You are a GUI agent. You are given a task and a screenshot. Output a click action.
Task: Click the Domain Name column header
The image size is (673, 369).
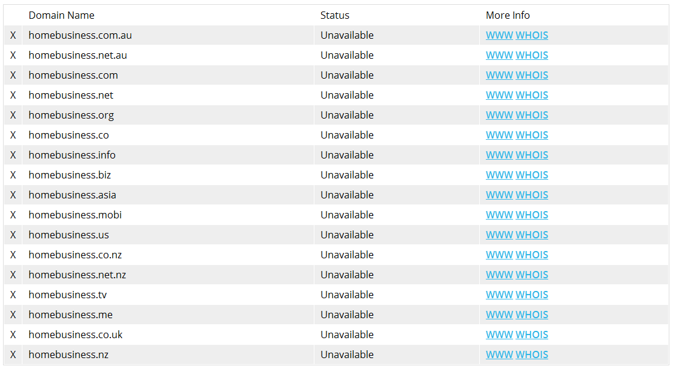pyautogui.click(x=61, y=15)
